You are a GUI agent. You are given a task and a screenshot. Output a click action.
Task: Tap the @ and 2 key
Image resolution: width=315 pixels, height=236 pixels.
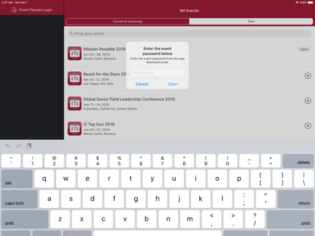(54, 161)
